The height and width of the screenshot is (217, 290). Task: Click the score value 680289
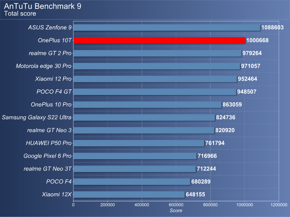[x=201, y=182]
